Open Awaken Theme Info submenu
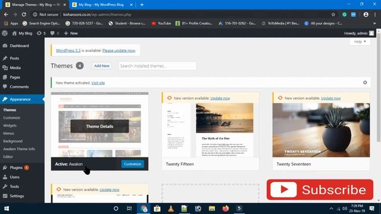This screenshot has width=381, height=214. (19, 149)
